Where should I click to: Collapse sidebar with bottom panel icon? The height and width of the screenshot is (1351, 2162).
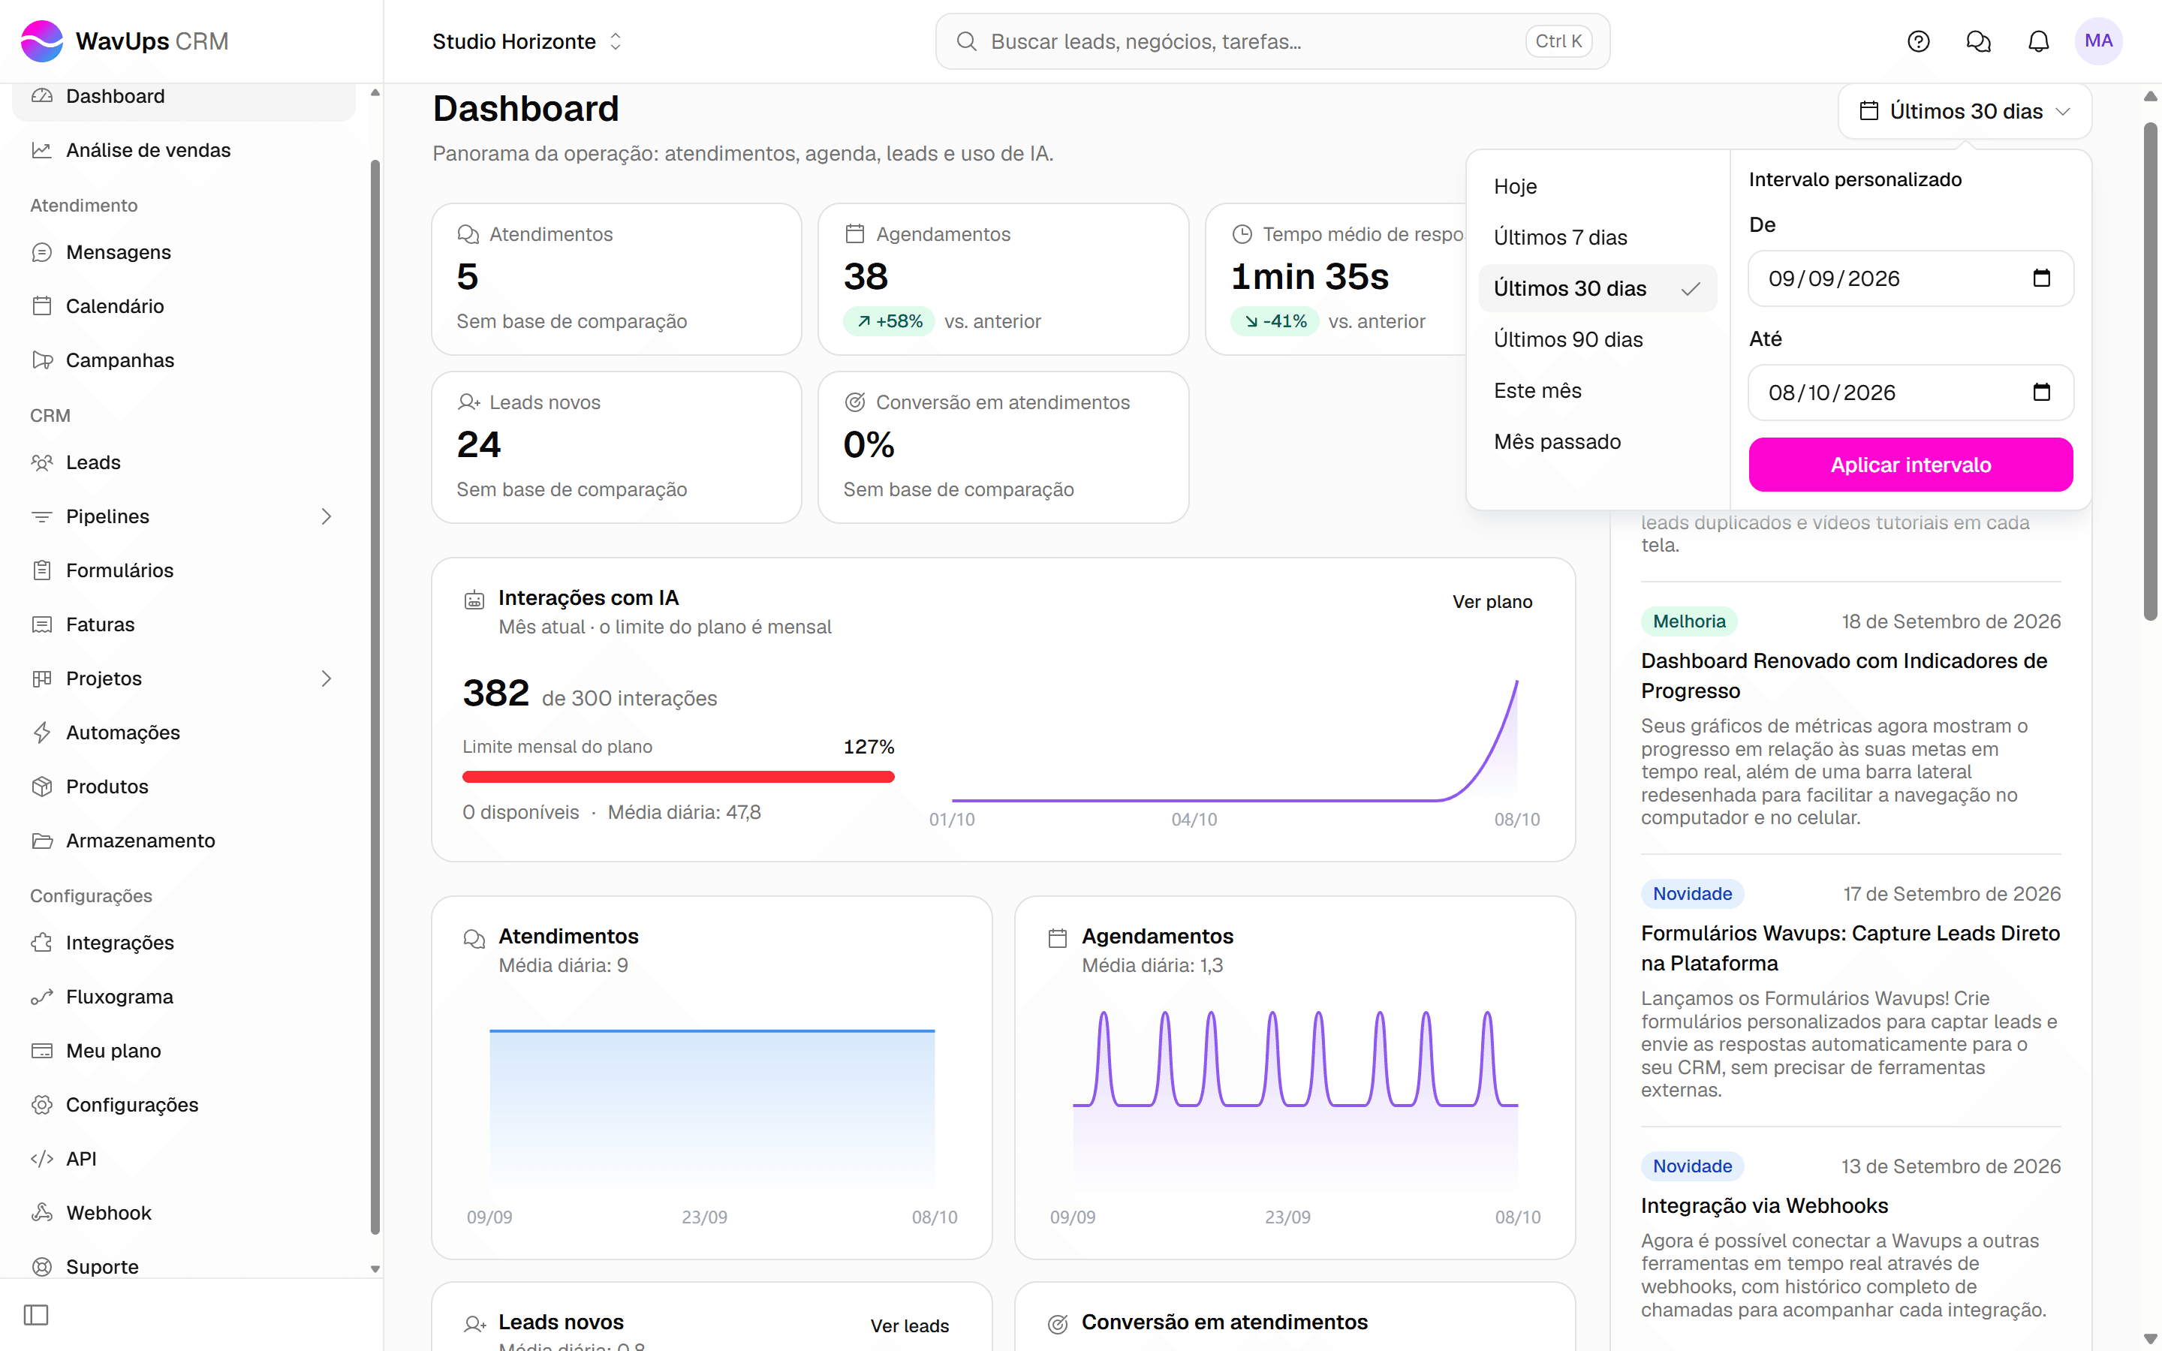click(x=36, y=1314)
